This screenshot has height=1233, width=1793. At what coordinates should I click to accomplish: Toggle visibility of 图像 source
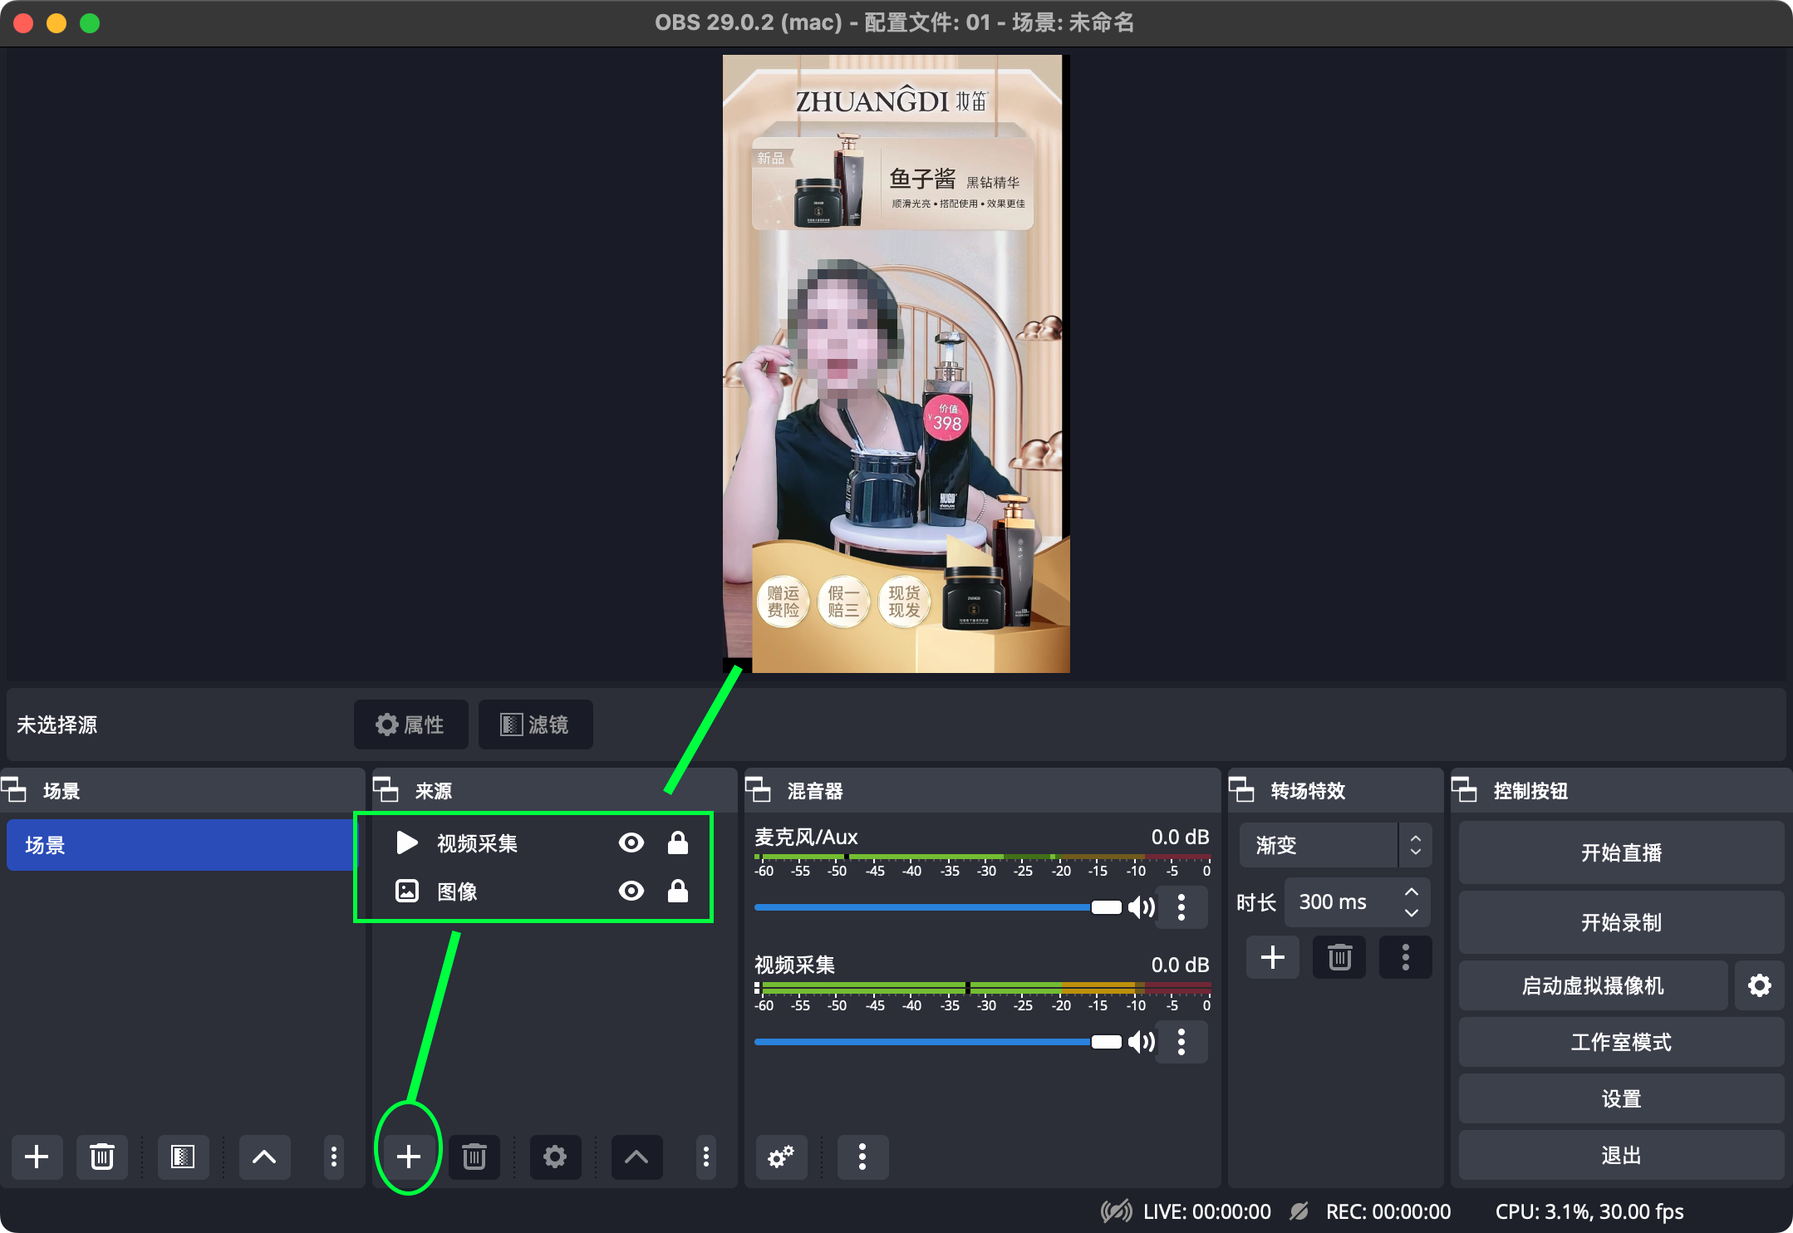coord(631,891)
